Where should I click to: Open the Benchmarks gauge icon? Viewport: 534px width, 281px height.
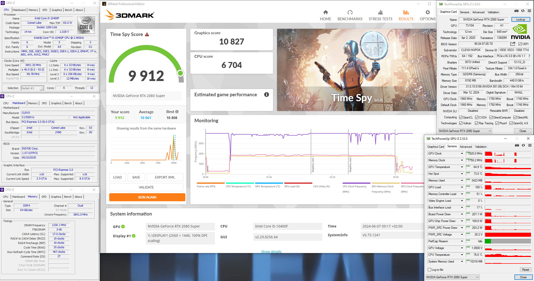pyautogui.click(x=350, y=12)
